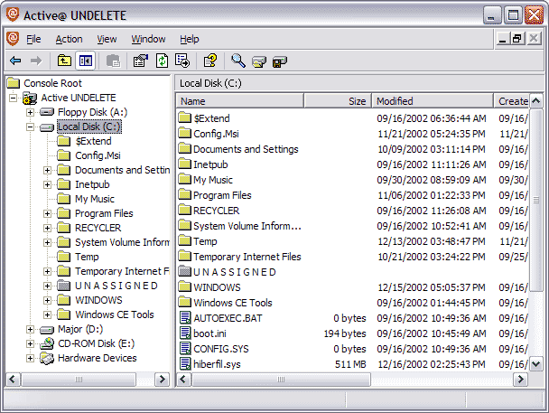The width and height of the screenshot is (549, 413).
Task: Click the file list scroll up arrow
Action: coord(536,101)
